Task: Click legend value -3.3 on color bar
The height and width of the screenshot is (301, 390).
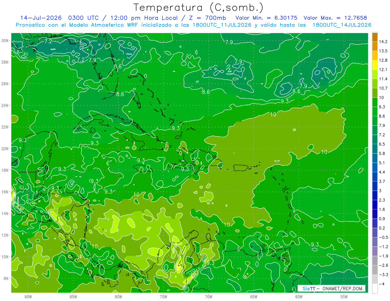Action: [x=384, y=275]
